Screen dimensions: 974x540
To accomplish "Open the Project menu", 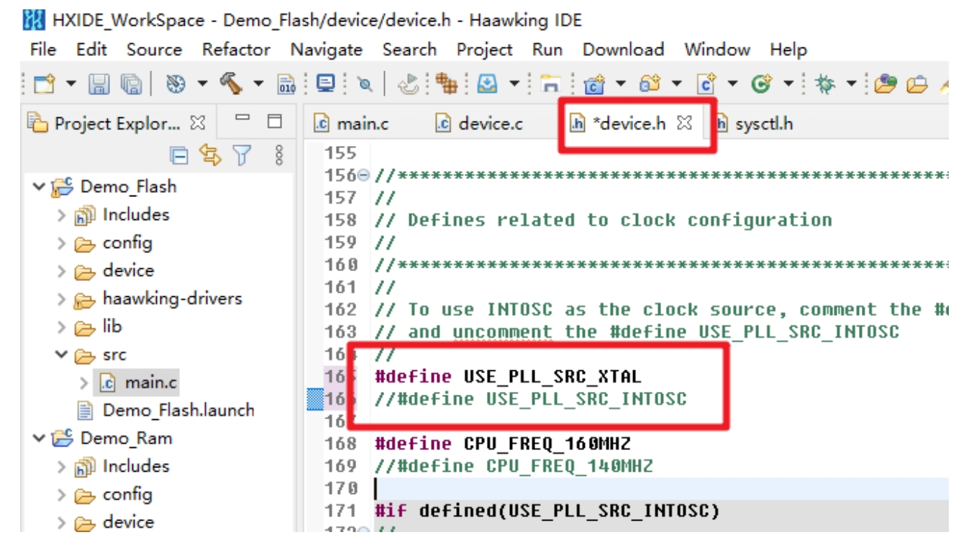I will tap(485, 50).
